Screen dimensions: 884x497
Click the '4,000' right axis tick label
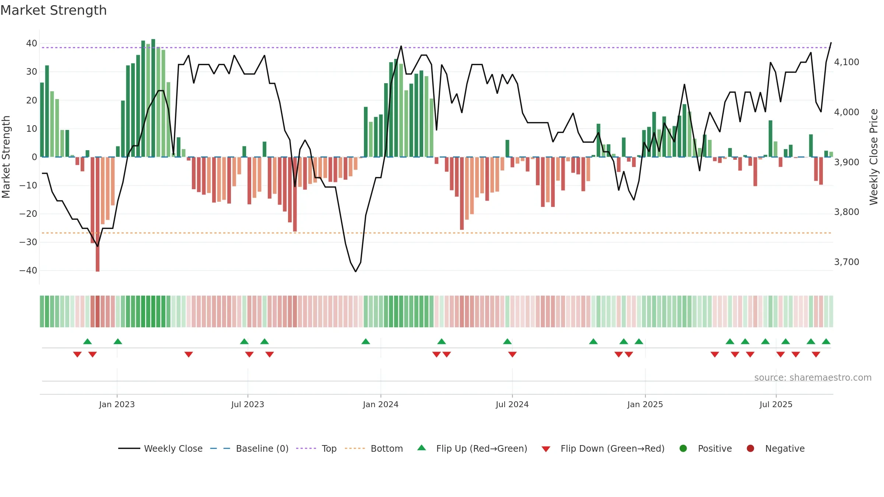click(846, 112)
